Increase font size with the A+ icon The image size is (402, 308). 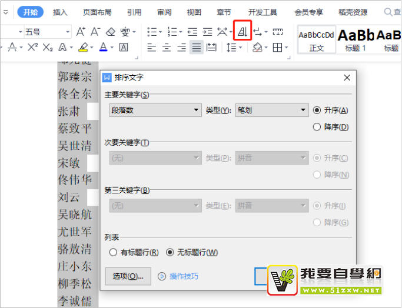(x=81, y=32)
